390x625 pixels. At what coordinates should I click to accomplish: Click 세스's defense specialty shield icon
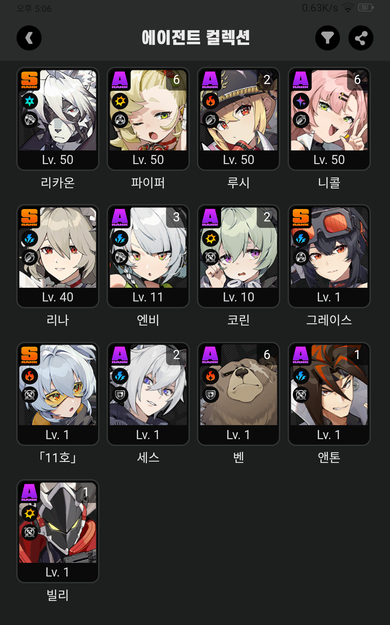tap(120, 395)
